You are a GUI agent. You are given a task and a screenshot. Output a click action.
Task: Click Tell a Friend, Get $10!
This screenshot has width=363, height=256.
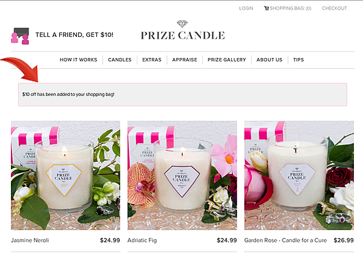74,35
